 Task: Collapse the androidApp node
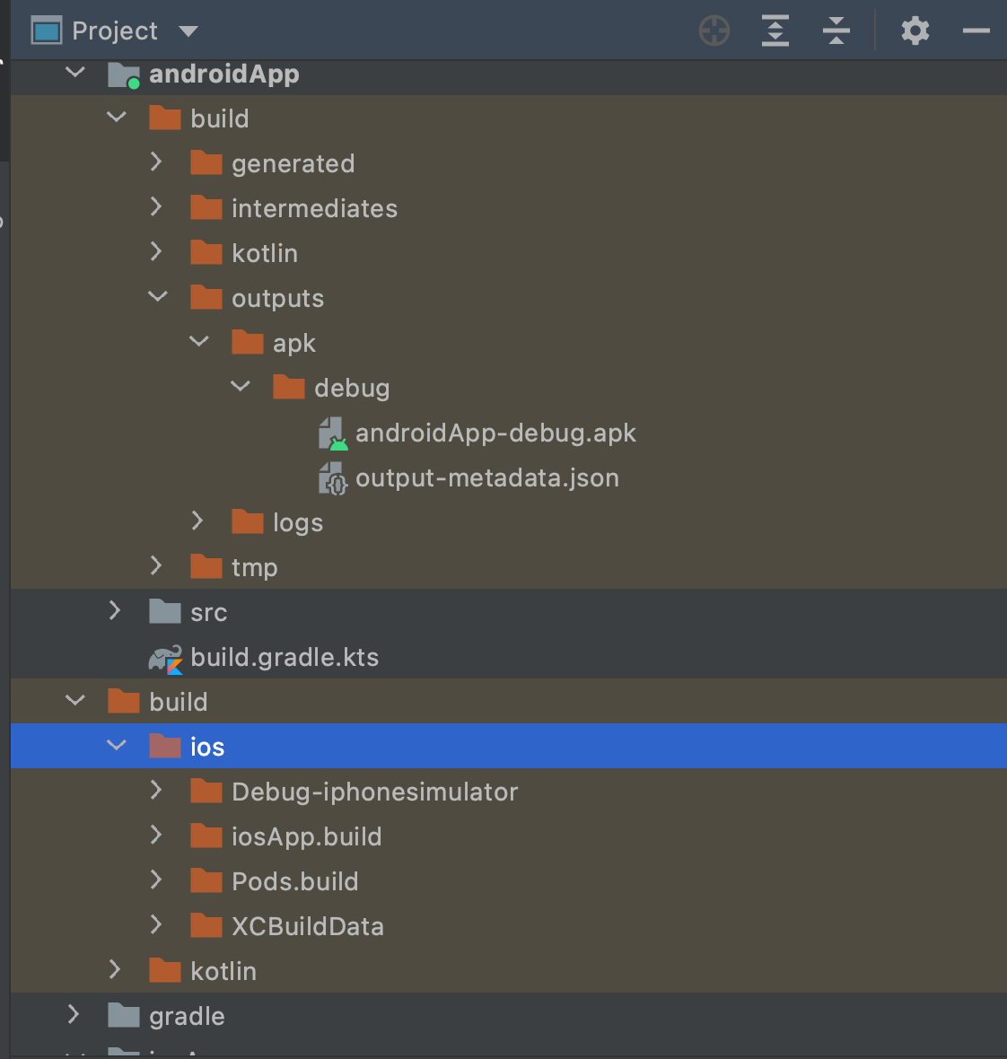click(75, 74)
